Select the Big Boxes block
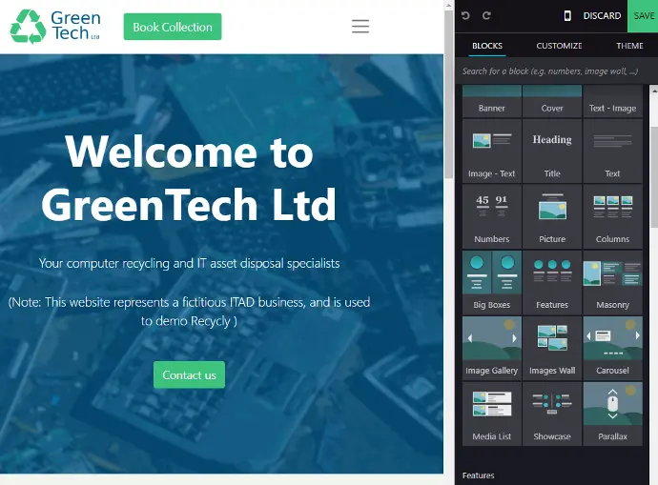 point(492,281)
